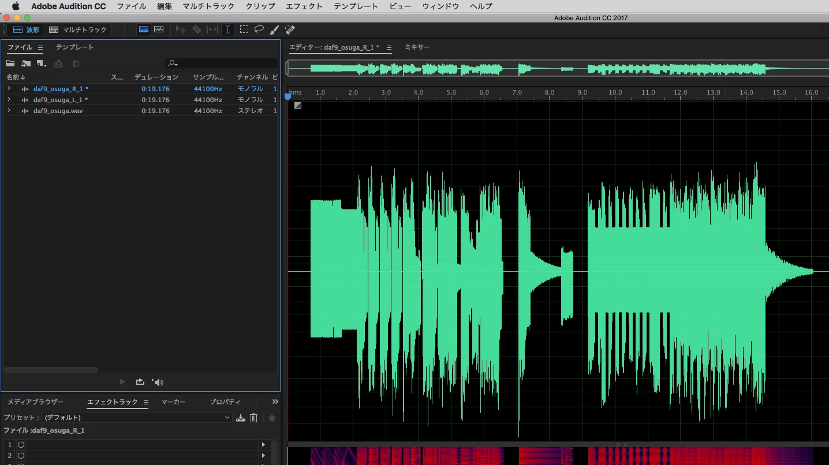Switch to テンプレート tab
Viewport: 829px width, 465px height.
[x=74, y=47]
